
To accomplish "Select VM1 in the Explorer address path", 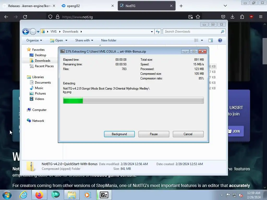I will pyautogui.click(x=53, y=32).
